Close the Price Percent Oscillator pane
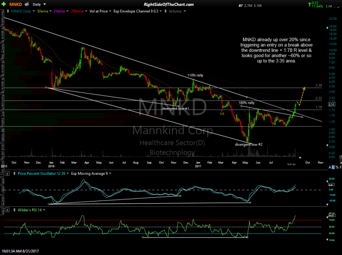This screenshot has height=255, width=342. (x=7, y=174)
